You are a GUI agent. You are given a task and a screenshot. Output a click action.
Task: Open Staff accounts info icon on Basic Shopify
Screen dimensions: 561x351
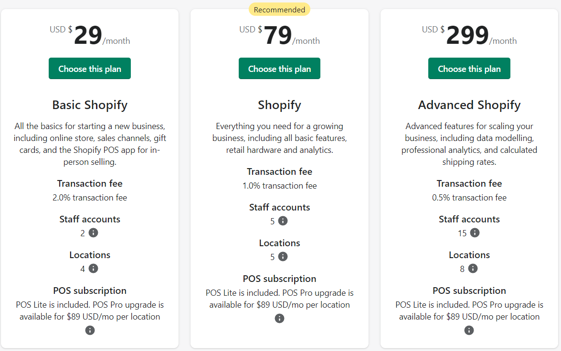pyautogui.click(x=94, y=233)
